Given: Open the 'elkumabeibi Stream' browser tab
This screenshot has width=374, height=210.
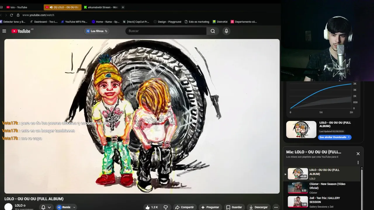Looking at the screenshot, I should tap(101, 7).
